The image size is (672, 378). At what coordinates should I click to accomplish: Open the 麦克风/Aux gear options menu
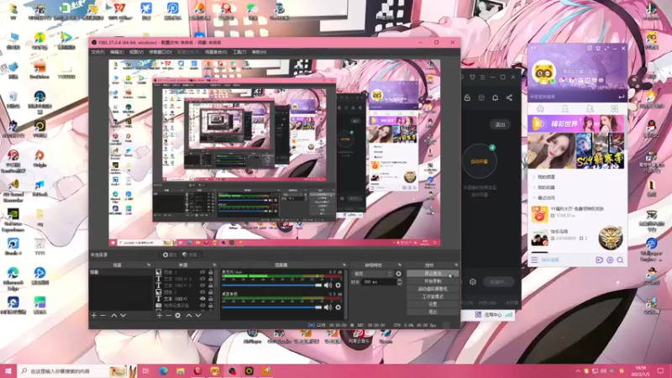click(x=339, y=286)
